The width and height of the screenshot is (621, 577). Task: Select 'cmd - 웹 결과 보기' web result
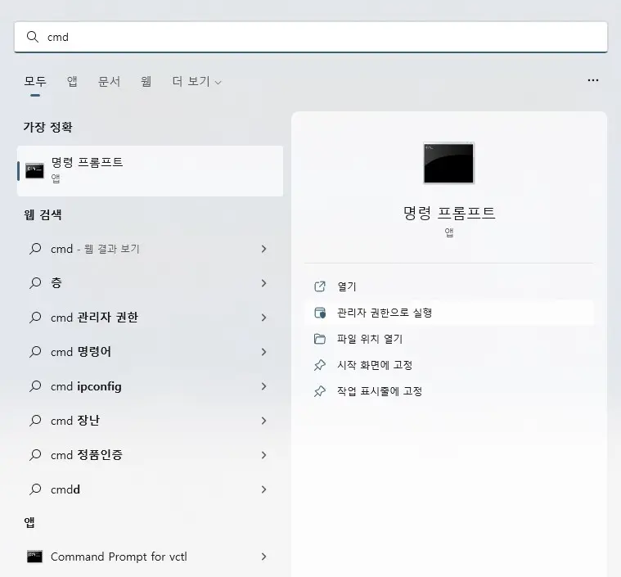pos(150,249)
